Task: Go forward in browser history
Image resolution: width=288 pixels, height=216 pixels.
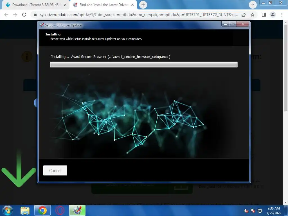Action: click(x=15, y=15)
